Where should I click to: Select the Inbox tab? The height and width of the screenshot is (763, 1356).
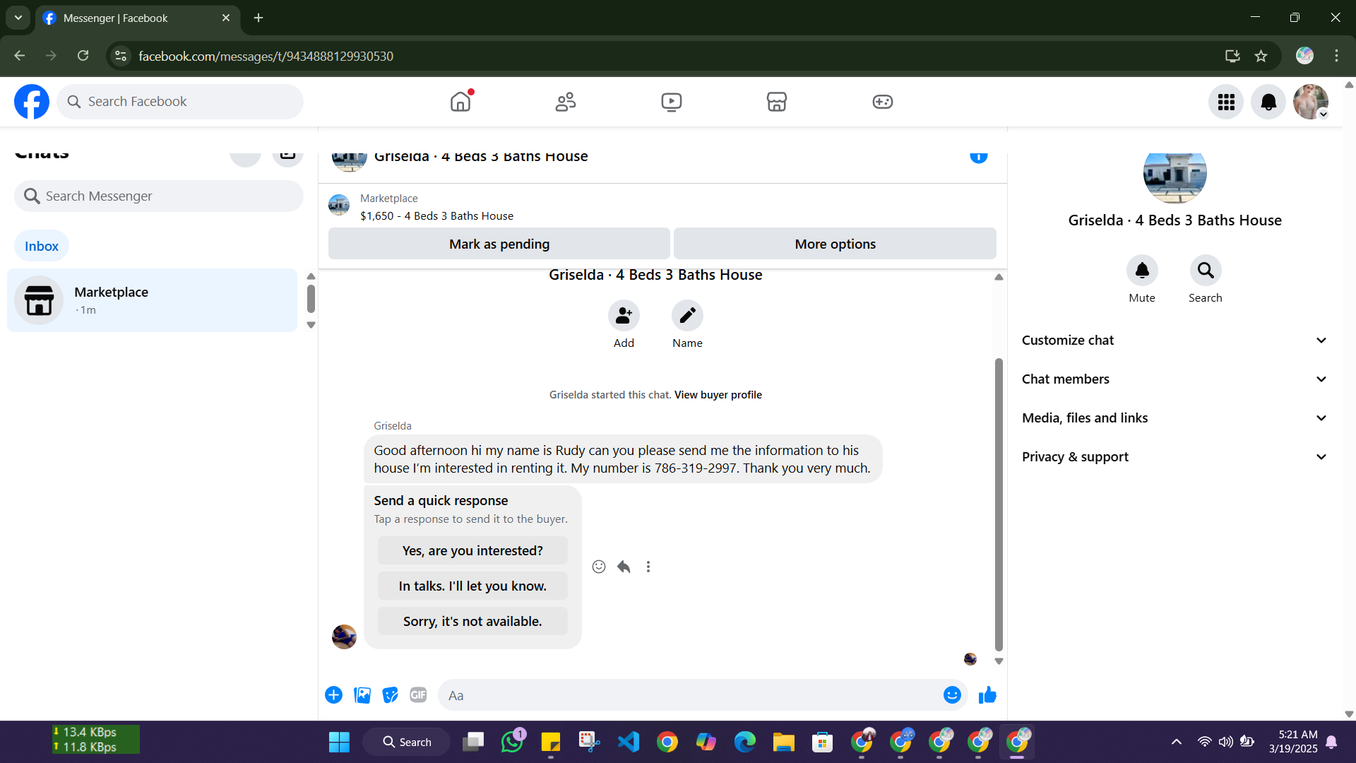[42, 246]
